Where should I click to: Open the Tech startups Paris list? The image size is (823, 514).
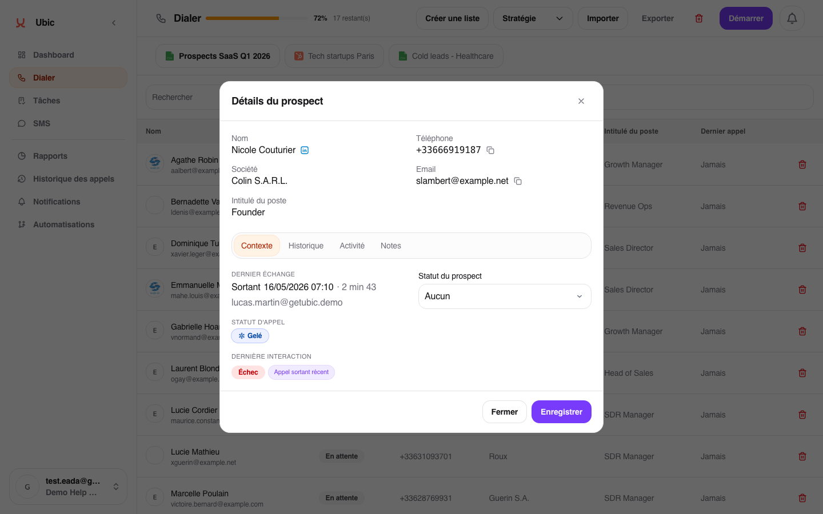(334, 56)
